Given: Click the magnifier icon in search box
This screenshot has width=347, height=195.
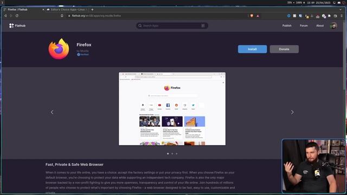Looking at the screenshot, I should click(140, 25).
